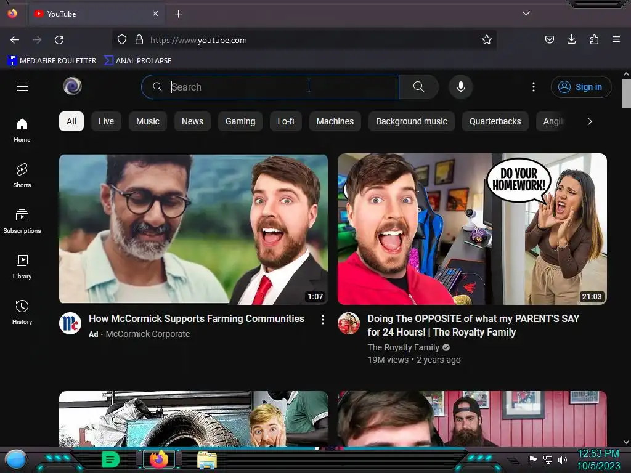This screenshot has width=631, height=473.
Task: Select the Gaming filter chip
Action: [x=240, y=121]
